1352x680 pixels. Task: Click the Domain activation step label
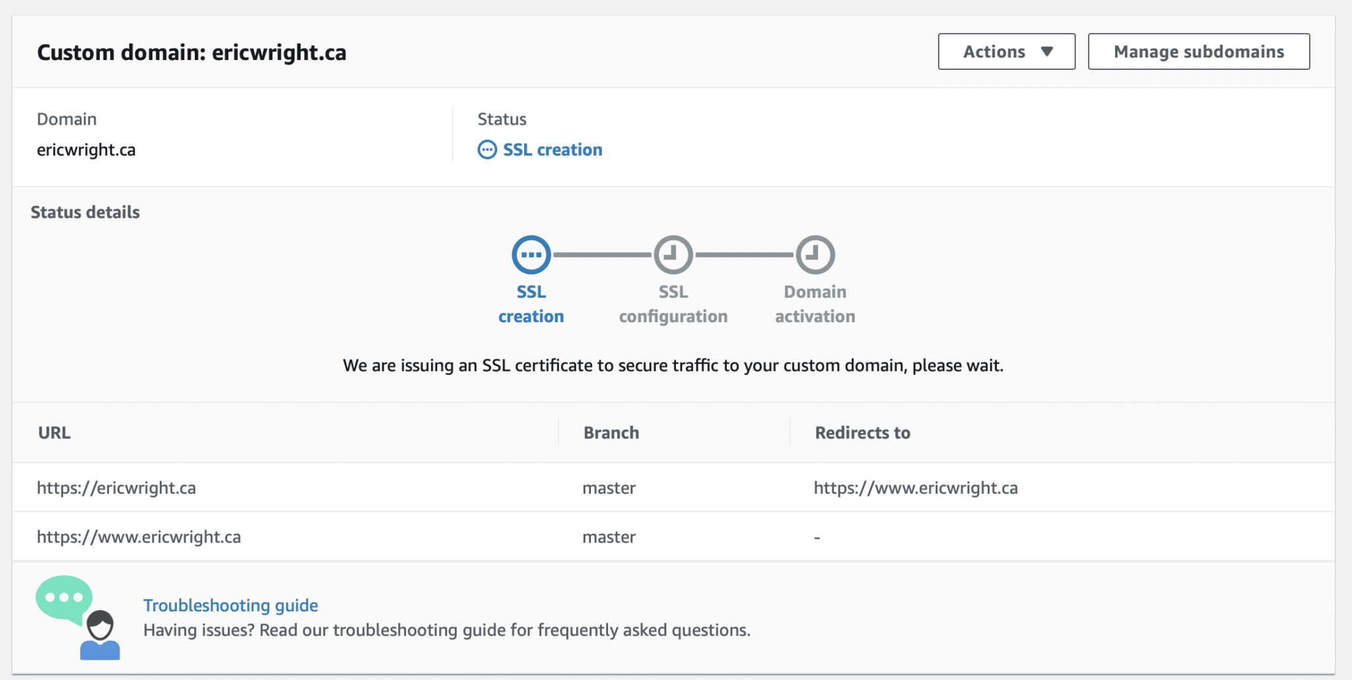[815, 304]
